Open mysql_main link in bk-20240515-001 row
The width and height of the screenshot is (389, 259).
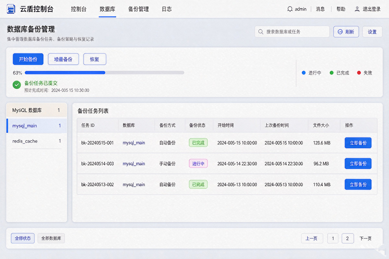coord(134,143)
